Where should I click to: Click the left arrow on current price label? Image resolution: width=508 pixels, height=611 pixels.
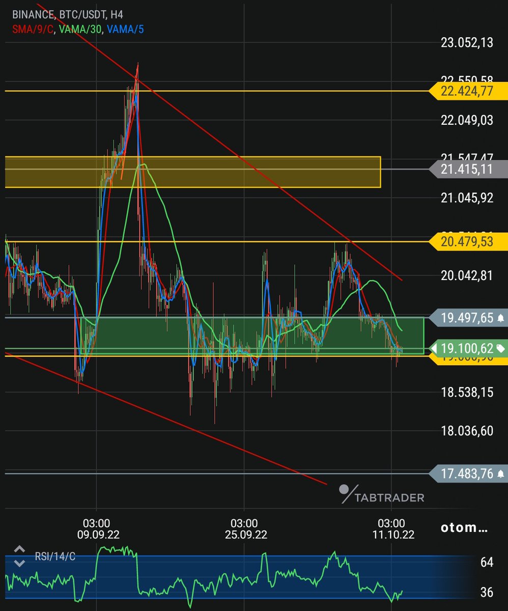(435, 348)
